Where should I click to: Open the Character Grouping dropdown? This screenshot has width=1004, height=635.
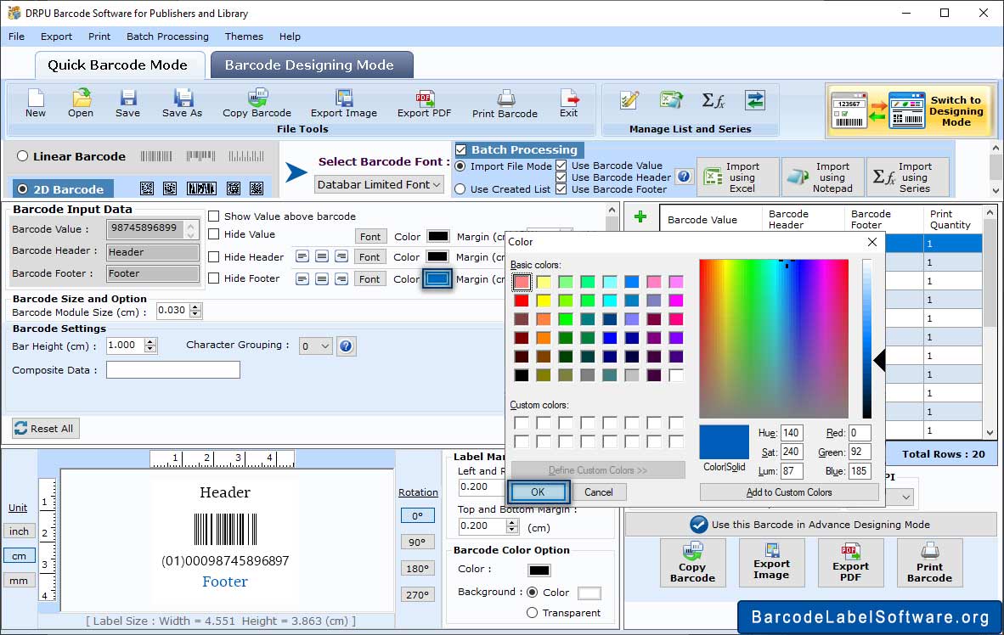(x=316, y=346)
